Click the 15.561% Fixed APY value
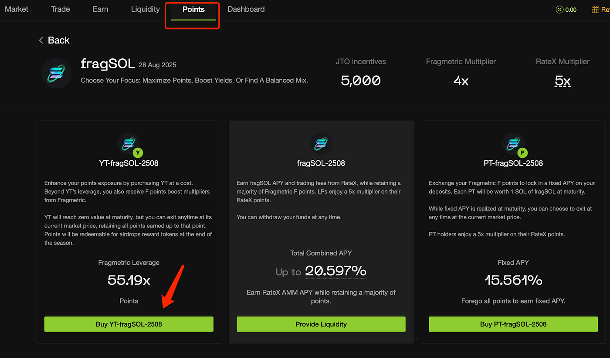 [x=513, y=280]
